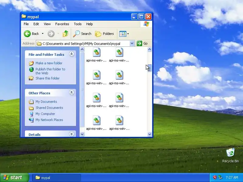Viewport: 243px width, 182px height.
Task: Click the file list scroll up arrow
Action: (x=149, y=49)
